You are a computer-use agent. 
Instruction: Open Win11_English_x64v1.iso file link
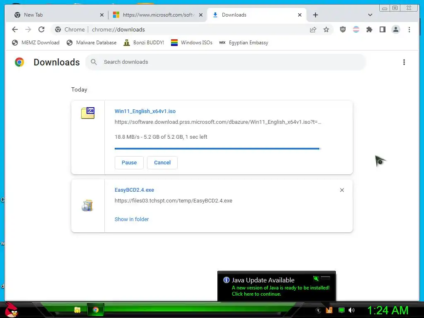tap(145, 111)
